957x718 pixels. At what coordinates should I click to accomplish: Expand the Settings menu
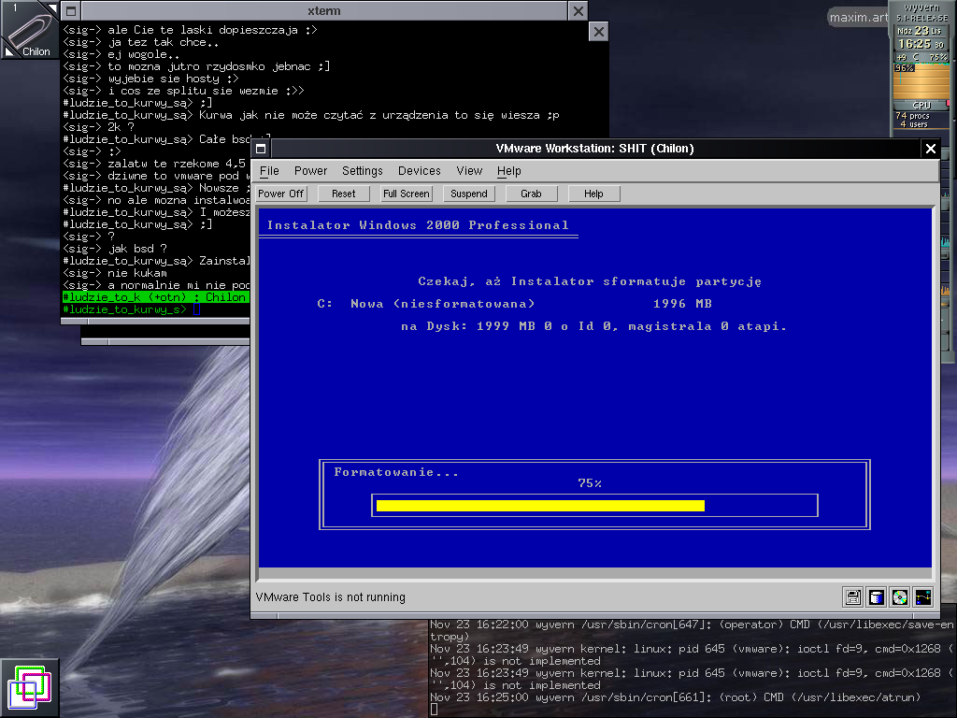point(362,171)
